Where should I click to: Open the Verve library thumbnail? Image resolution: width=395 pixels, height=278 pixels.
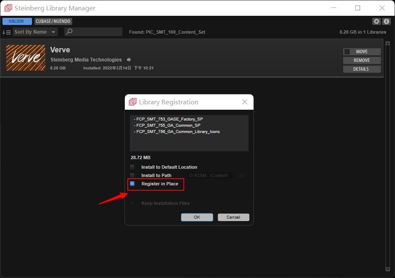tap(26, 58)
